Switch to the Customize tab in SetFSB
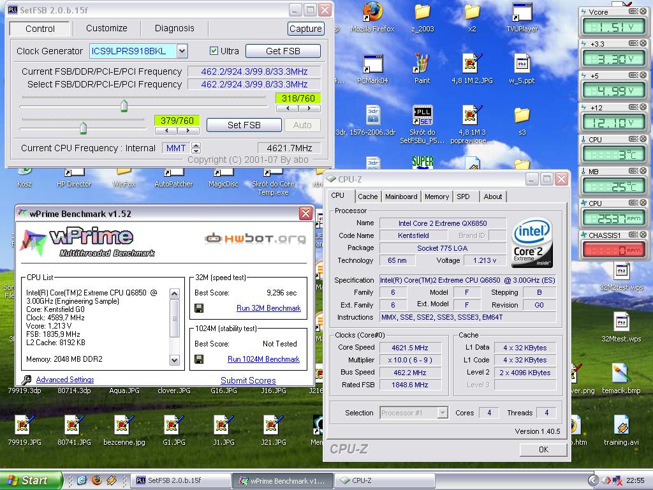Viewport: 653px width, 490px height. click(x=106, y=28)
